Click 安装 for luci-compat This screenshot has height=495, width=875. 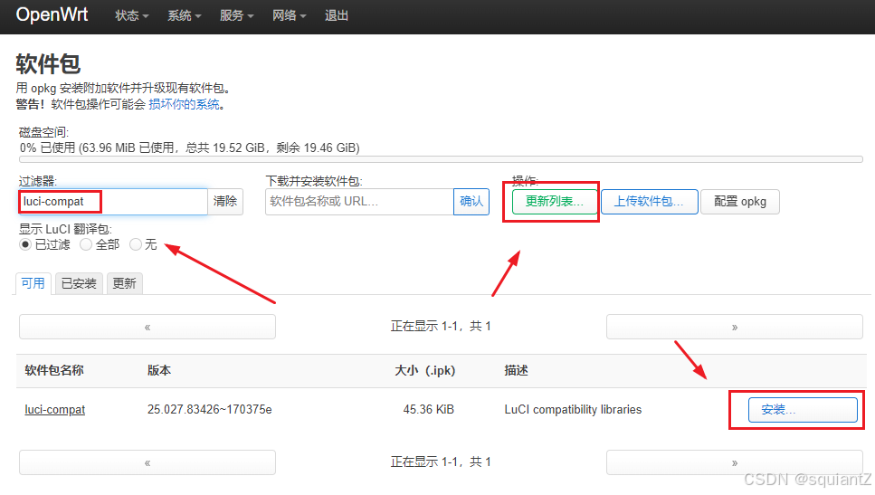(803, 410)
